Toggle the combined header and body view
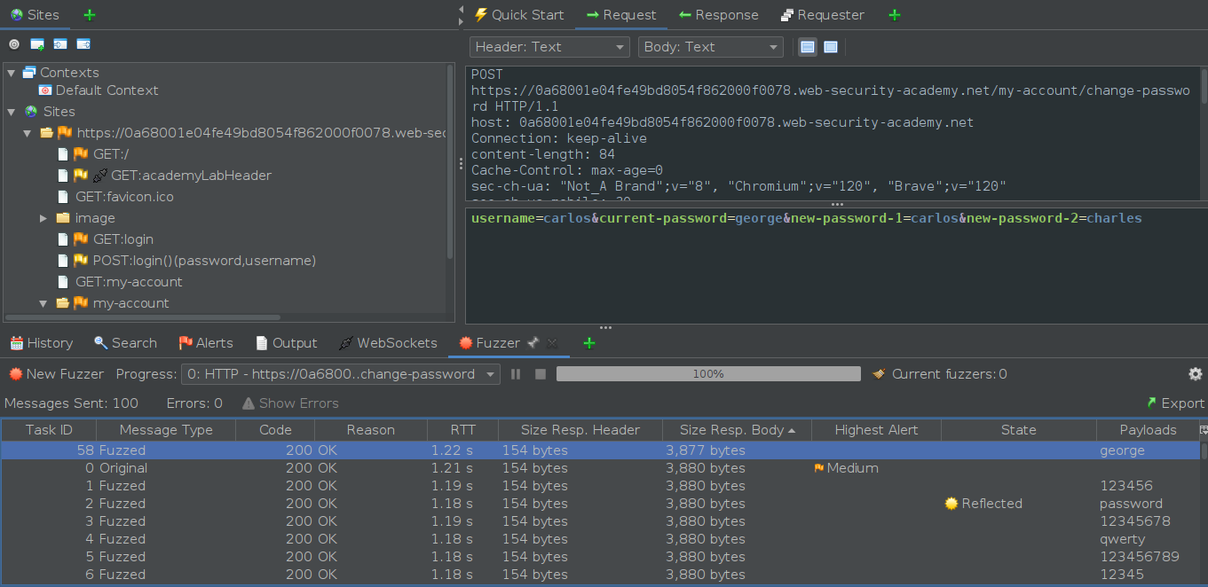The height and width of the screenshot is (587, 1208). (x=831, y=47)
